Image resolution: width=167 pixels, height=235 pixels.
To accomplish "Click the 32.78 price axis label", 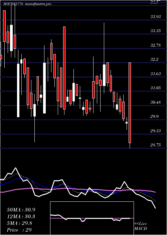I will [x=156, y=45].
